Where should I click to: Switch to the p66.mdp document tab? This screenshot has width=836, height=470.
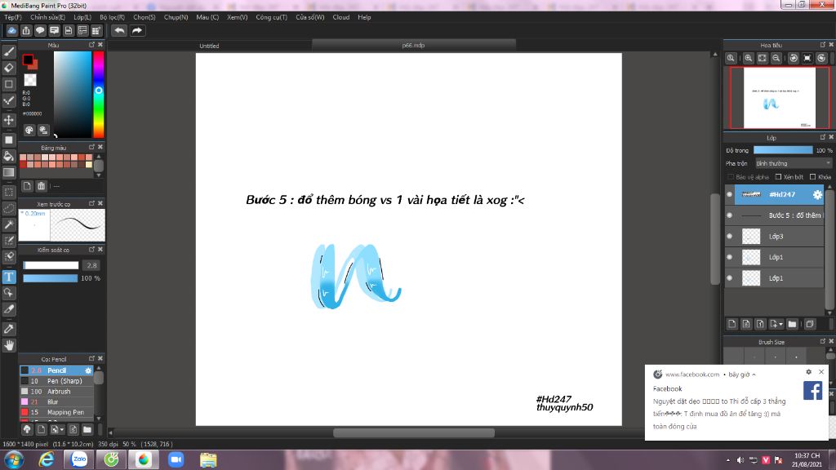pyautogui.click(x=413, y=46)
